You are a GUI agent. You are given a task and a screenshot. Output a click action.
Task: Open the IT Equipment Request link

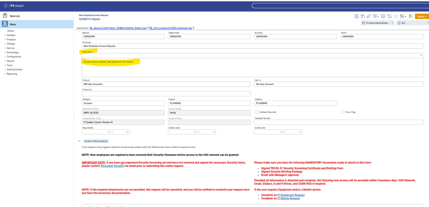pos(291,195)
